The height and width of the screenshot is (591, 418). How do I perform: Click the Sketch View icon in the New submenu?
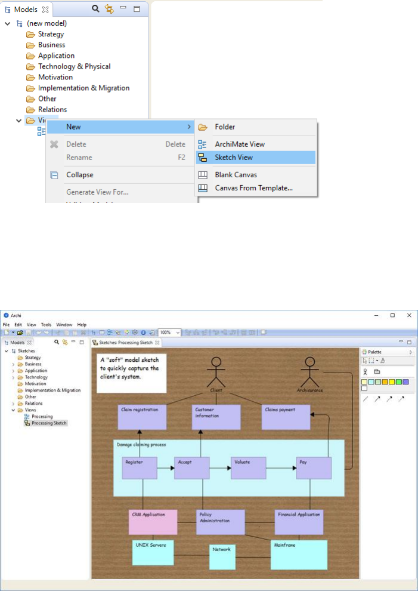point(203,158)
